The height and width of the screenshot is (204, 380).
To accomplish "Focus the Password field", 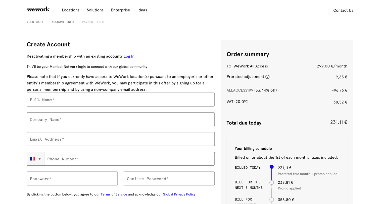I will (x=72, y=178).
